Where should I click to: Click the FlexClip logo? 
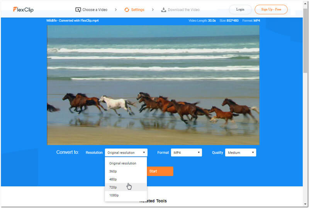23,10
